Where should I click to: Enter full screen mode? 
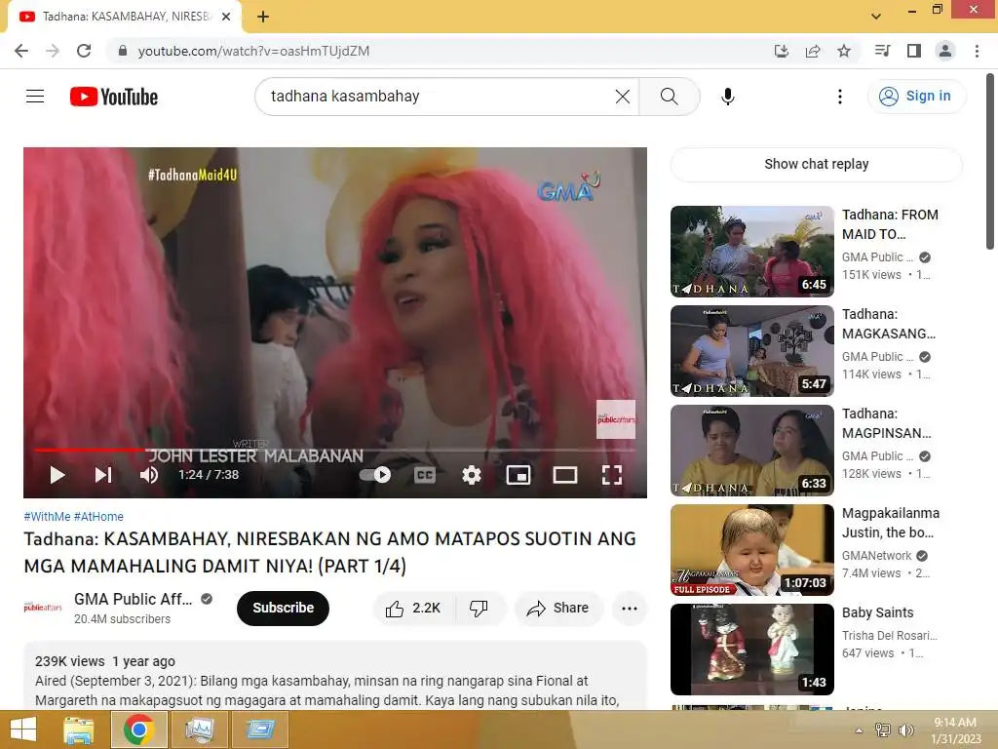612,475
